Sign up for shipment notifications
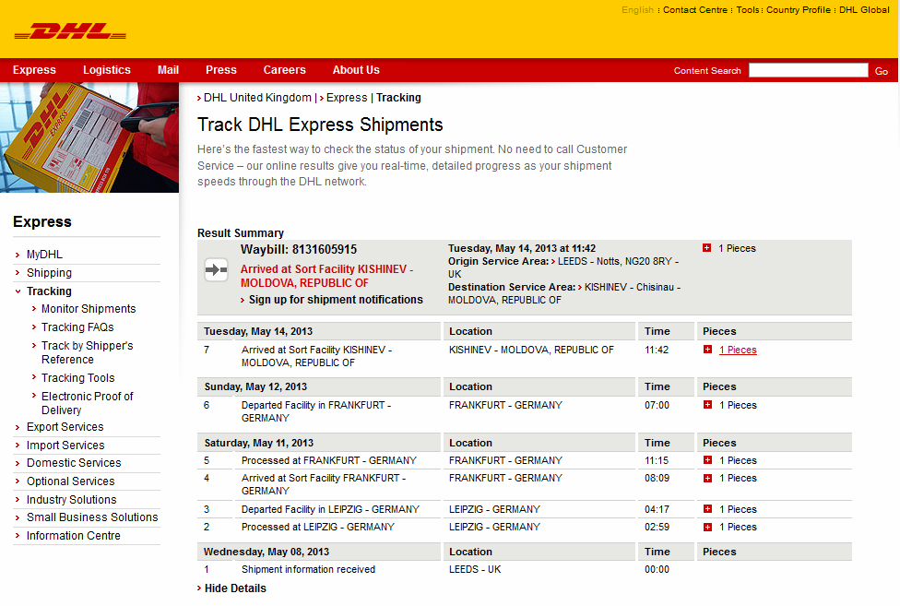The height and width of the screenshot is (606, 900). coord(336,300)
